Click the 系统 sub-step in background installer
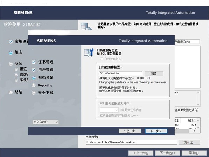 pyautogui.click(x=22, y=80)
